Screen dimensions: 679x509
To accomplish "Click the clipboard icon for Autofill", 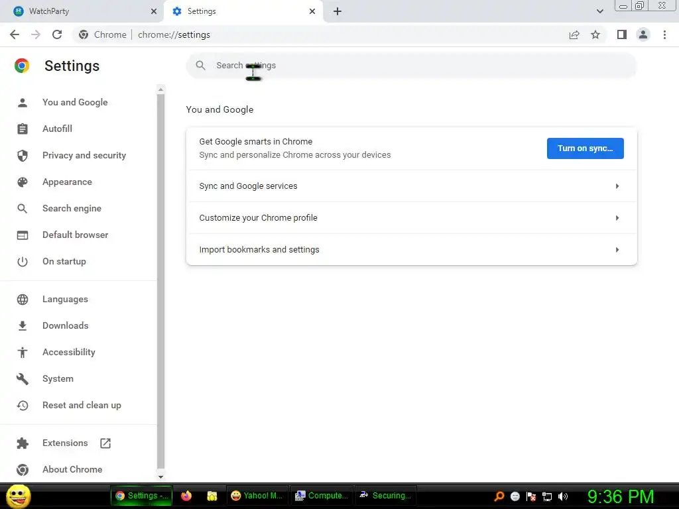I will point(23,129).
